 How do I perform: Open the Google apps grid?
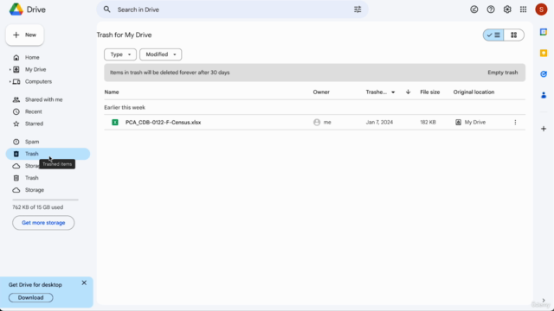pyautogui.click(x=523, y=10)
